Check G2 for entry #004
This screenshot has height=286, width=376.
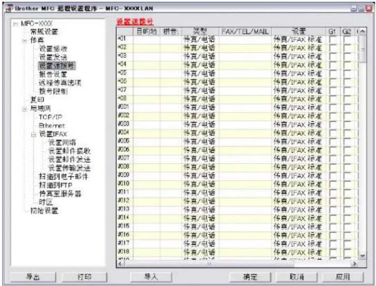point(347,133)
